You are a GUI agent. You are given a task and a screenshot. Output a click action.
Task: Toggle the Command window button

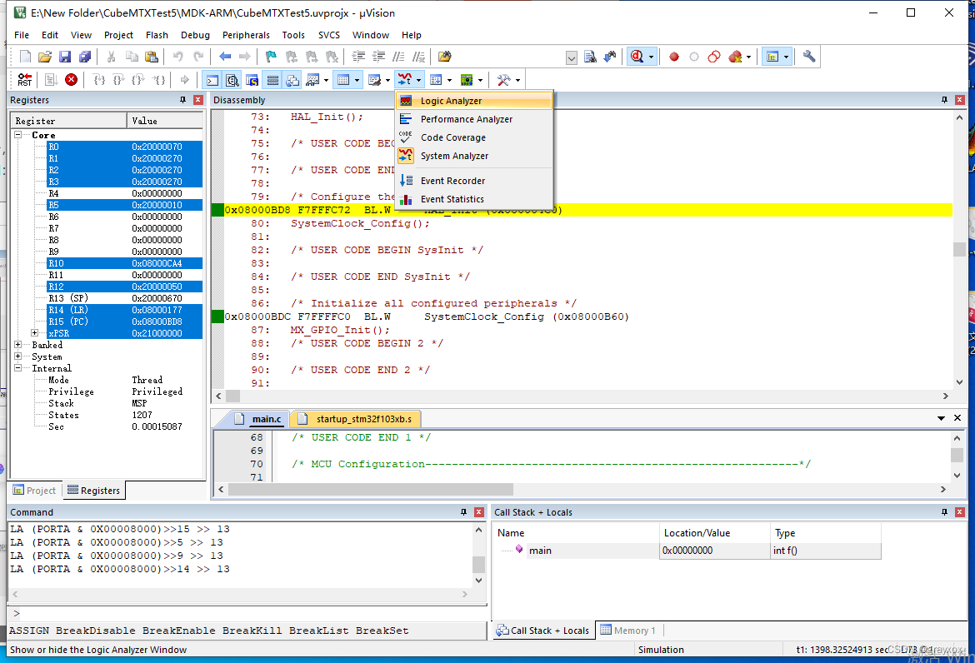[x=212, y=79]
